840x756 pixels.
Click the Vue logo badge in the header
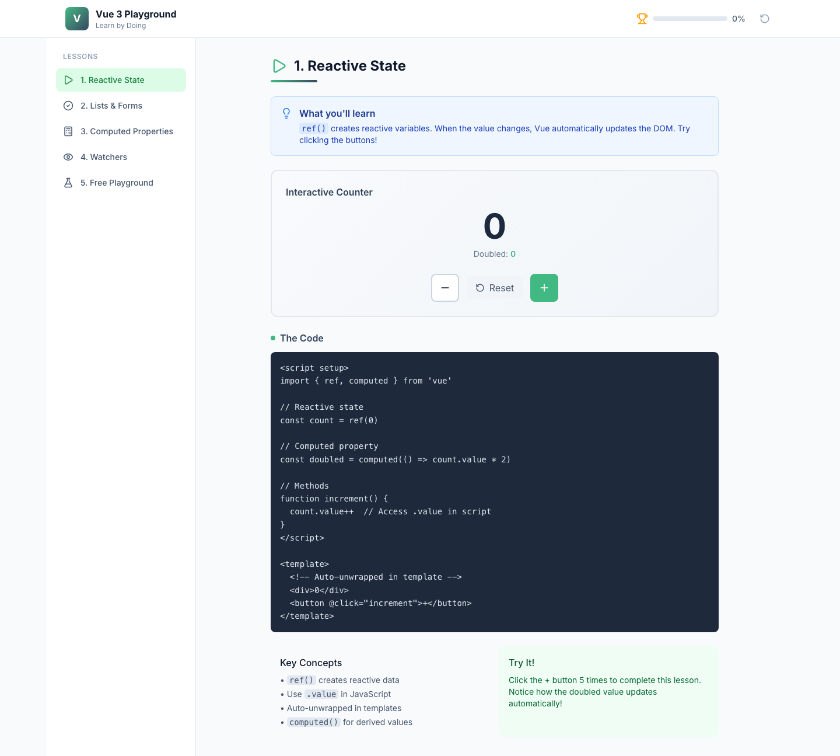[x=76, y=18]
